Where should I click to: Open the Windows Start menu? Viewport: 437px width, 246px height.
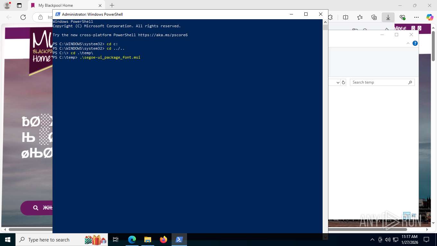click(7, 240)
